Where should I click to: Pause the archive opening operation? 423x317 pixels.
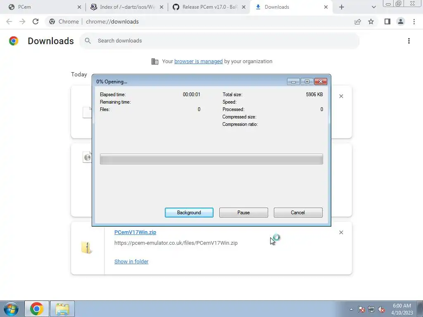pos(243,213)
